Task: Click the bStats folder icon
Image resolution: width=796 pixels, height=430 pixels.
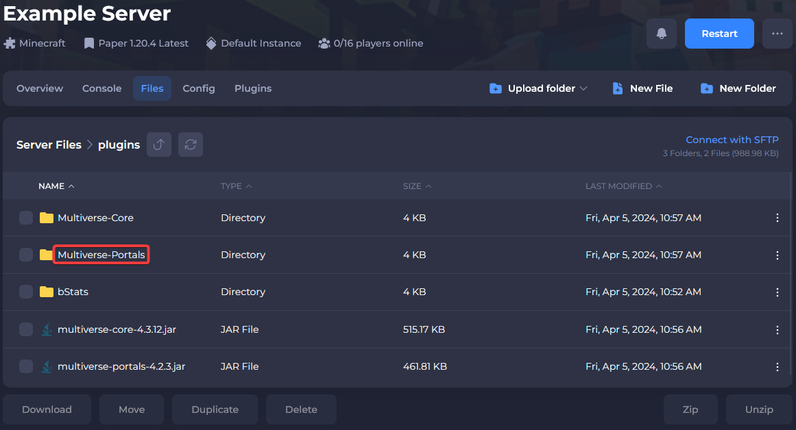Action: 47,292
